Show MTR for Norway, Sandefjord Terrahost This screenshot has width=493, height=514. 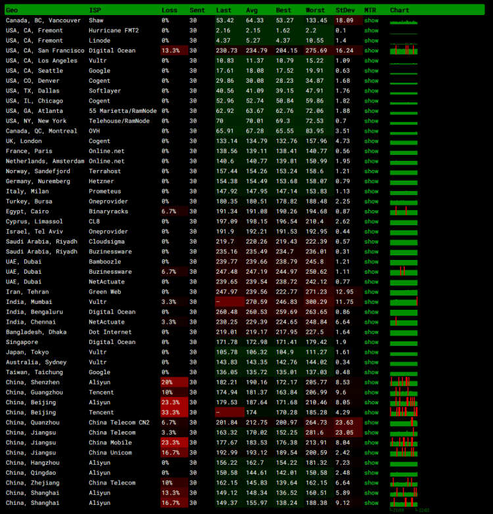point(371,171)
